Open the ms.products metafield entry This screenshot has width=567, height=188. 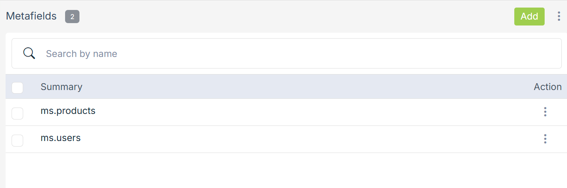coord(68,111)
